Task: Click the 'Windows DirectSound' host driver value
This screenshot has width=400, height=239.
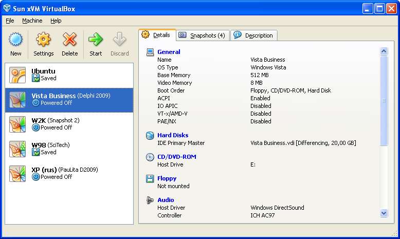Action: [277, 208]
